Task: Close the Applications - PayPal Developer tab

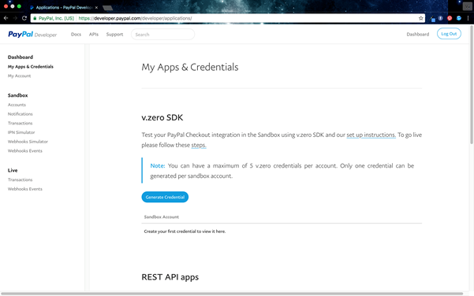Action: (96, 8)
